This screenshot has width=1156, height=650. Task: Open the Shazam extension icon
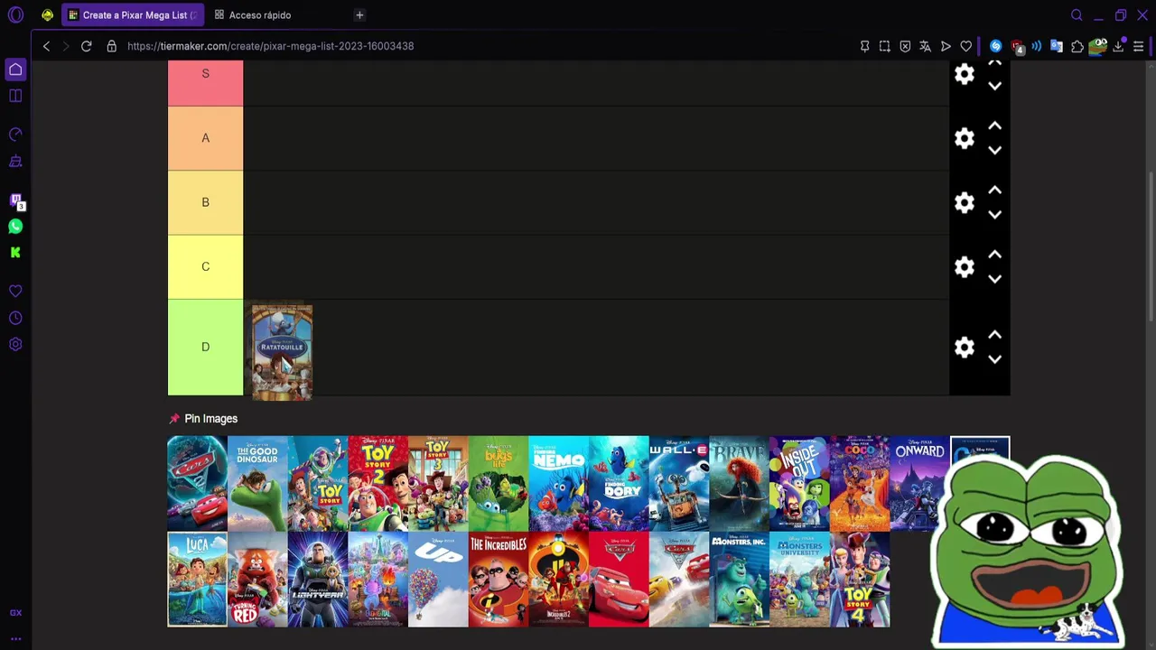click(996, 46)
